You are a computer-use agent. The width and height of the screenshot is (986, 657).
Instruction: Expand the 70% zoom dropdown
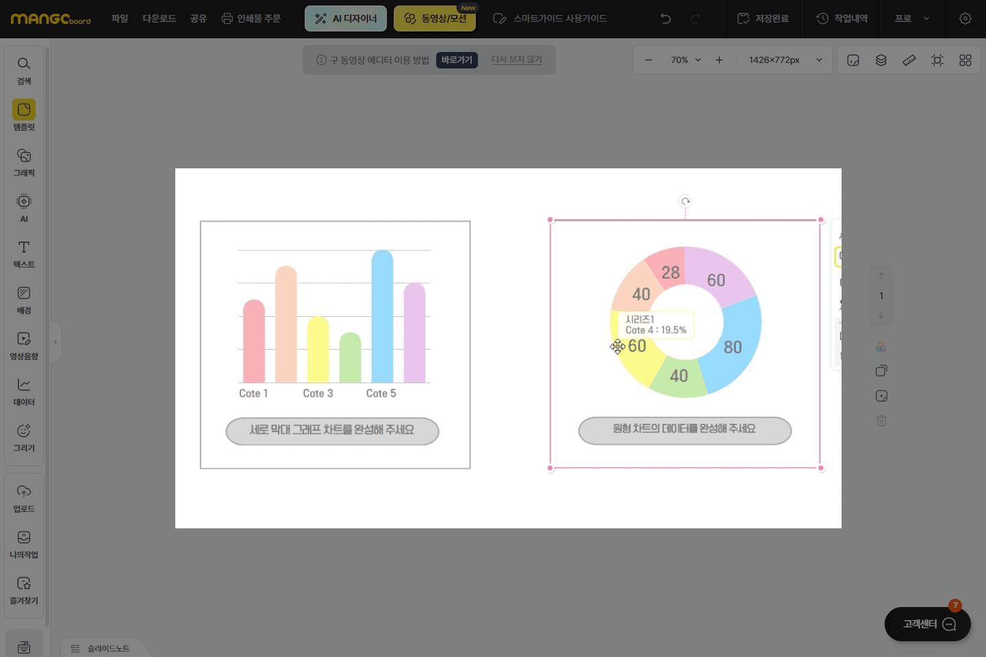685,60
